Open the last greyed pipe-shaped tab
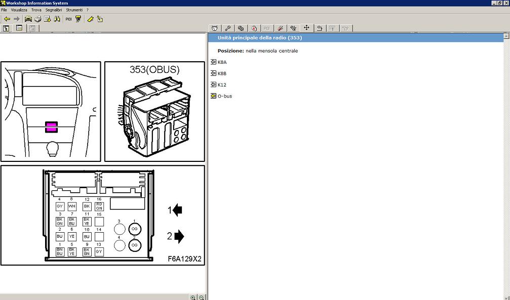 [x=345, y=28]
